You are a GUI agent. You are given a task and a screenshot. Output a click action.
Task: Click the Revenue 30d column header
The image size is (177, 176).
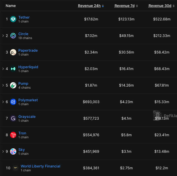pos(160,6)
